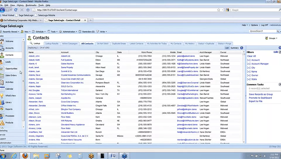Open the Tools dropdown menu
281x159 pixels.
pyautogui.click(x=52, y=32)
